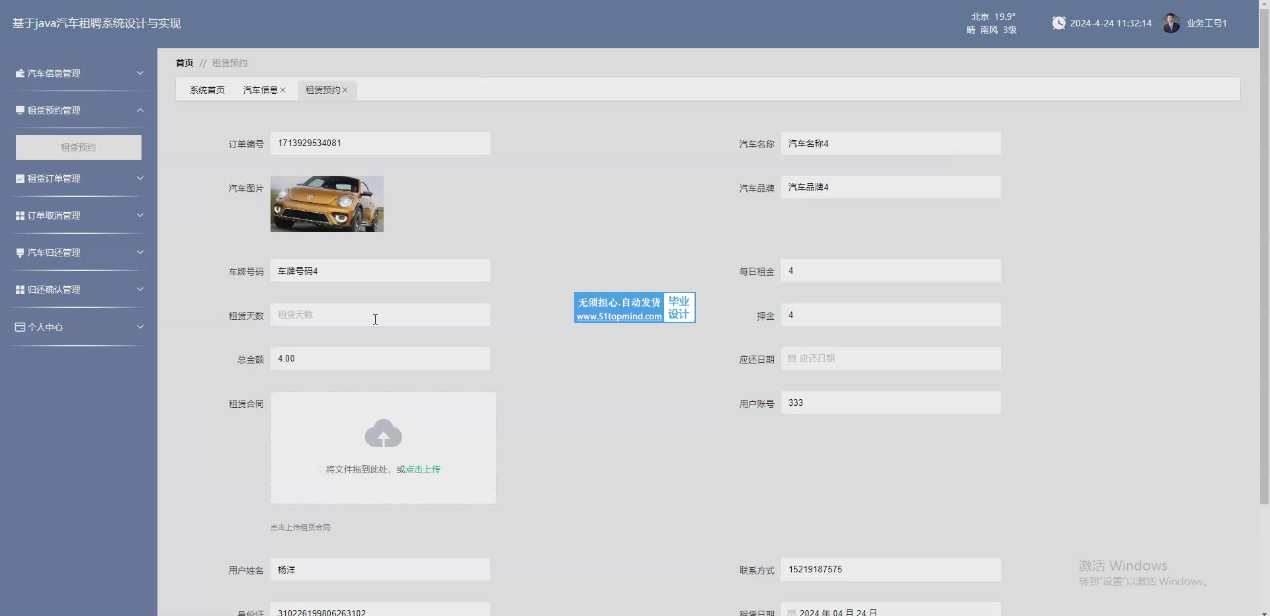Viewport: 1270px width, 616px height.
Task: Expand the 汽车信息管理 menu chevron
Action: [x=140, y=73]
